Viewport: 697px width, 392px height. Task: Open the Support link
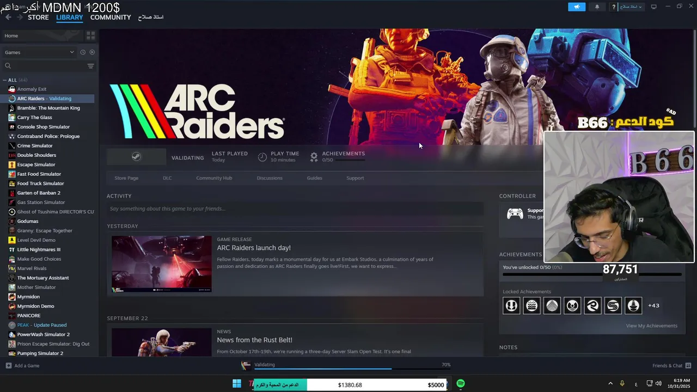click(355, 178)
